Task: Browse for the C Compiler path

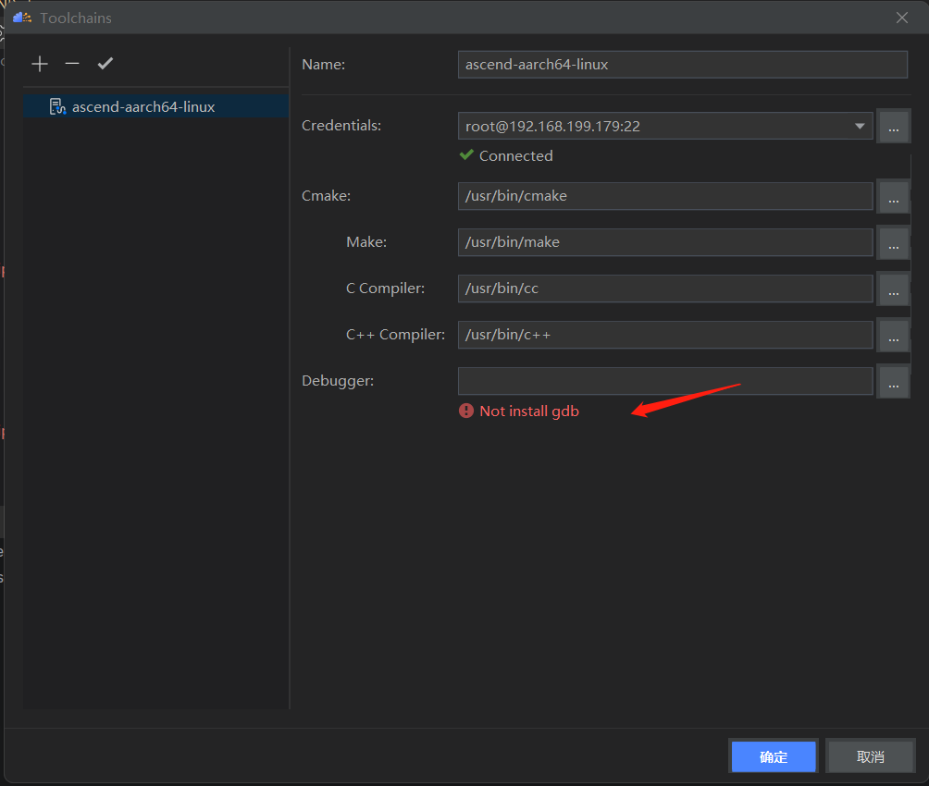Action: pos(893,289)
